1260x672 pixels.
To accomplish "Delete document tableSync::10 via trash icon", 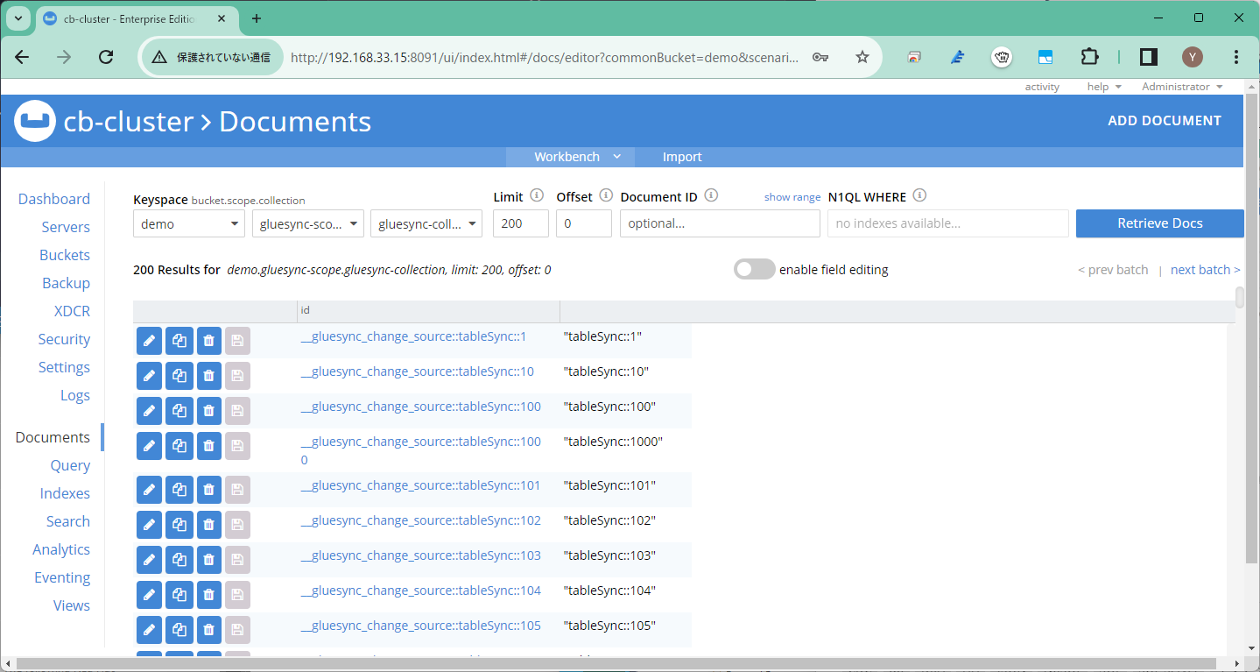I will [x=208, y=376].
